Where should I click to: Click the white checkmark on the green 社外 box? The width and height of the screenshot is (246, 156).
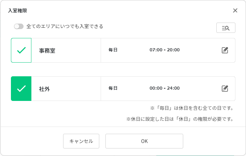21,89
